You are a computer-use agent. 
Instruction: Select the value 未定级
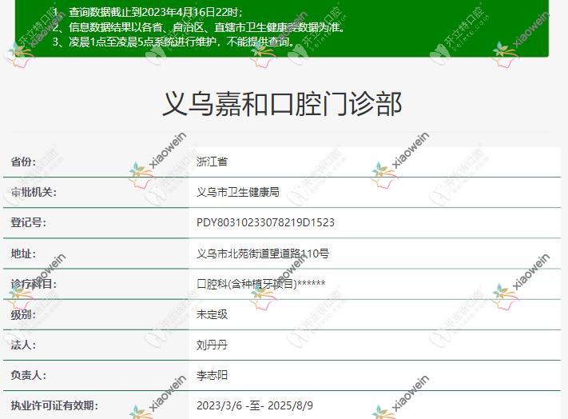(x=212, y=314)
